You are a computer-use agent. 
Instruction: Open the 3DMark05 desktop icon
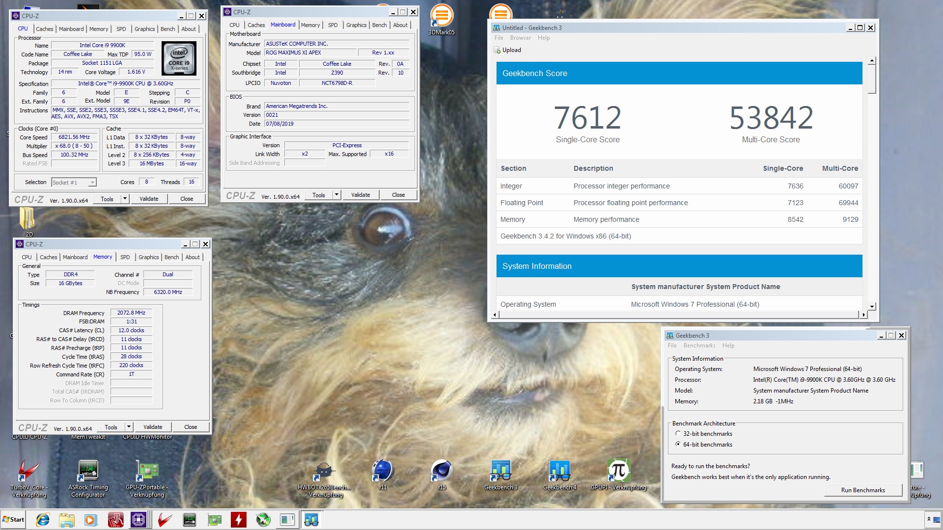tap(442, 20)
